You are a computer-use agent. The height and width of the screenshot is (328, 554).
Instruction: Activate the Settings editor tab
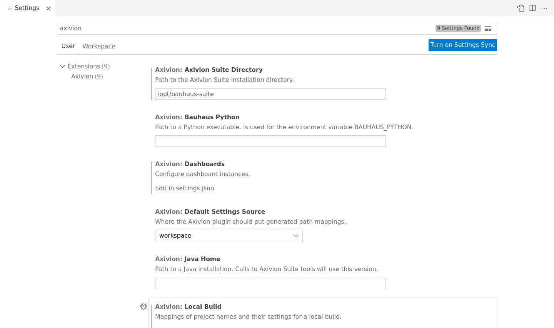27,8
